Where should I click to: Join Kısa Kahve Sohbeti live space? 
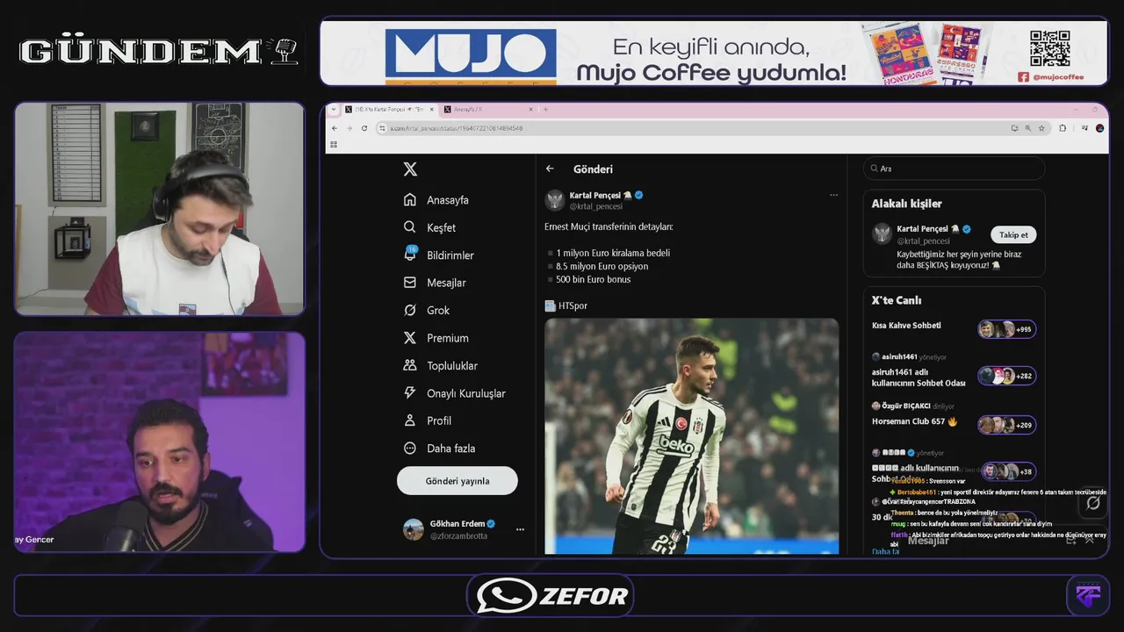tap(906, 326)
